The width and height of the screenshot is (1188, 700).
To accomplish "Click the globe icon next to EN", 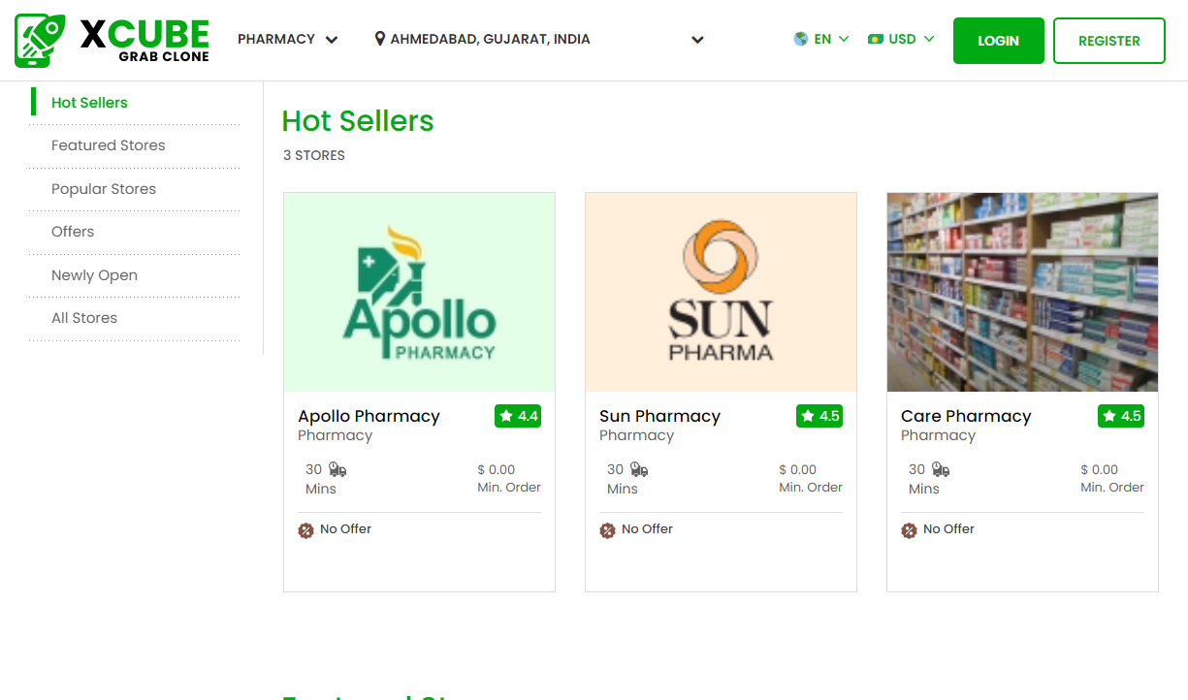I will [801, 39].
